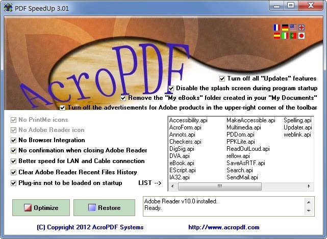Select weblink.api in the list

[x=297, y=135]
